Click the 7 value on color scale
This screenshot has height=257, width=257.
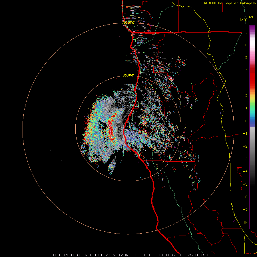point(246,32)
